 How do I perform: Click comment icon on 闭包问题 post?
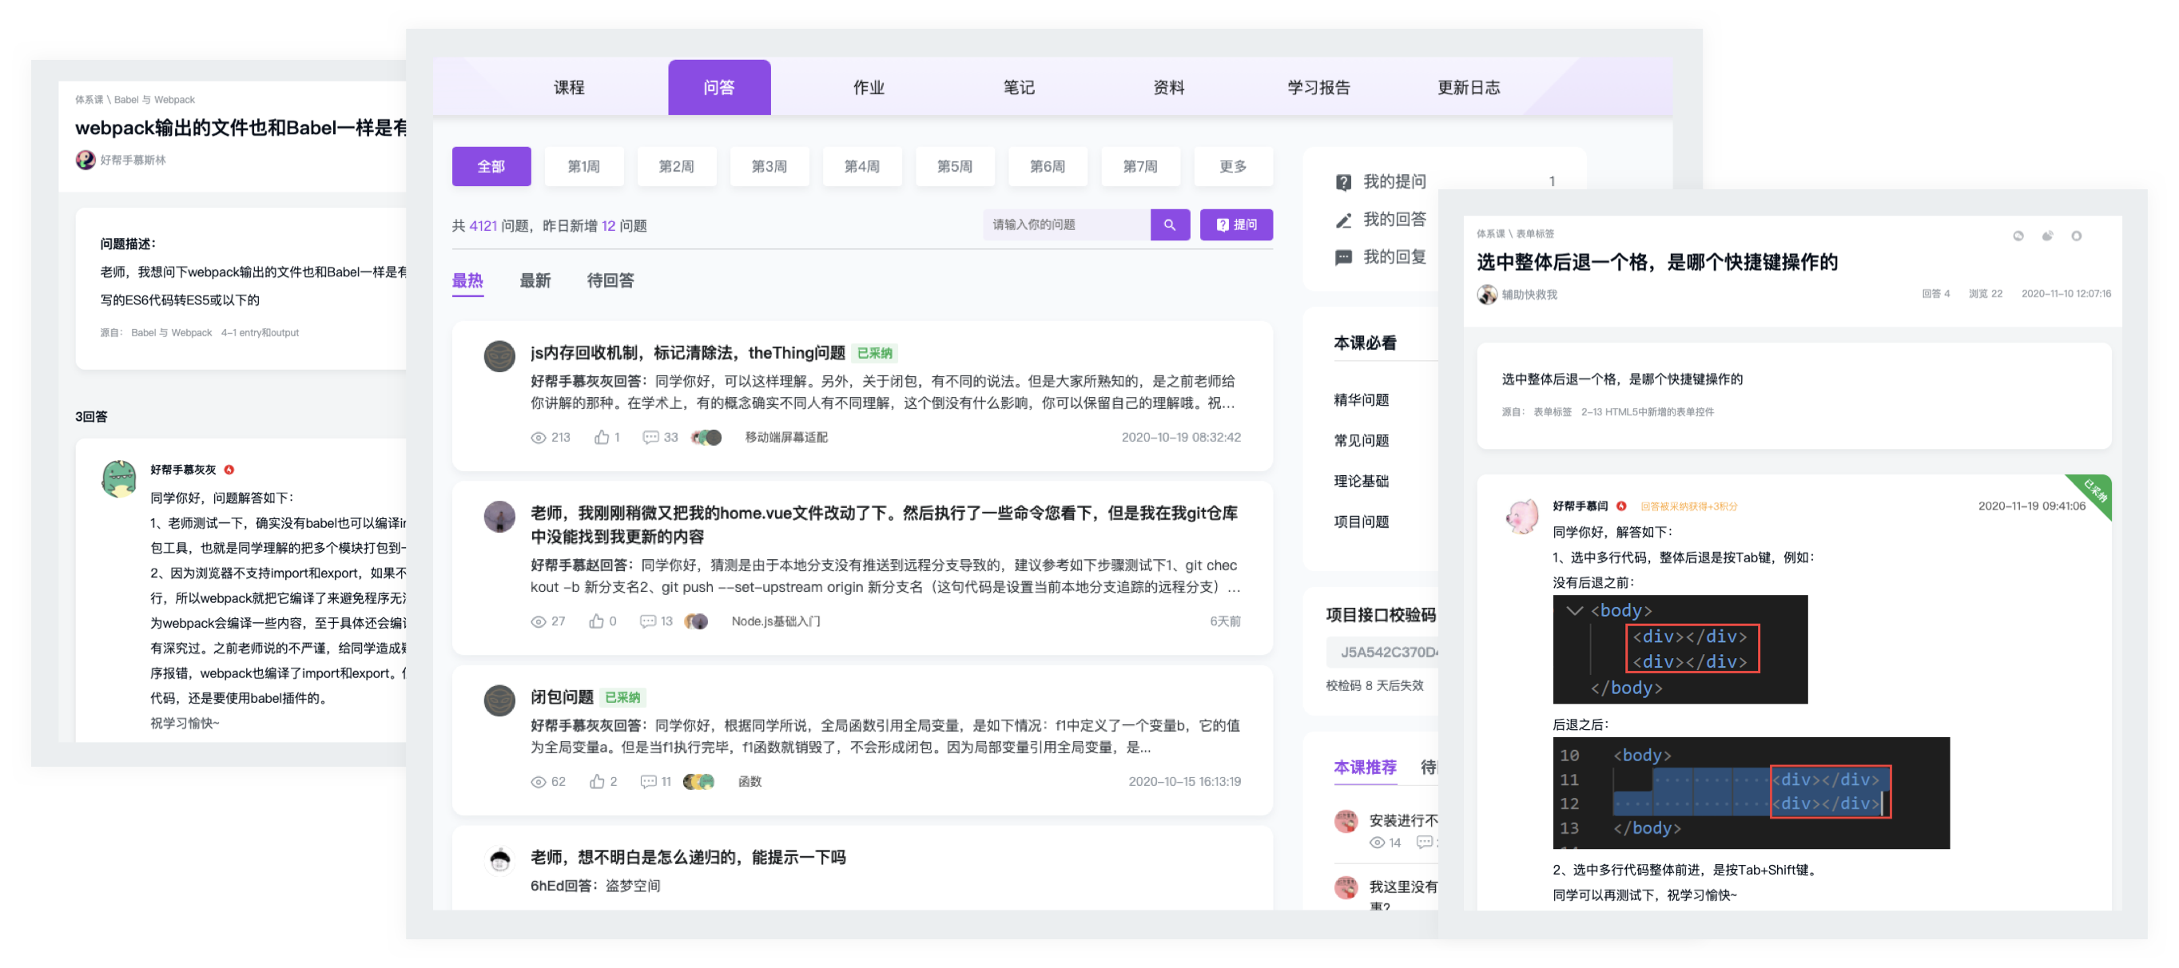648,781
